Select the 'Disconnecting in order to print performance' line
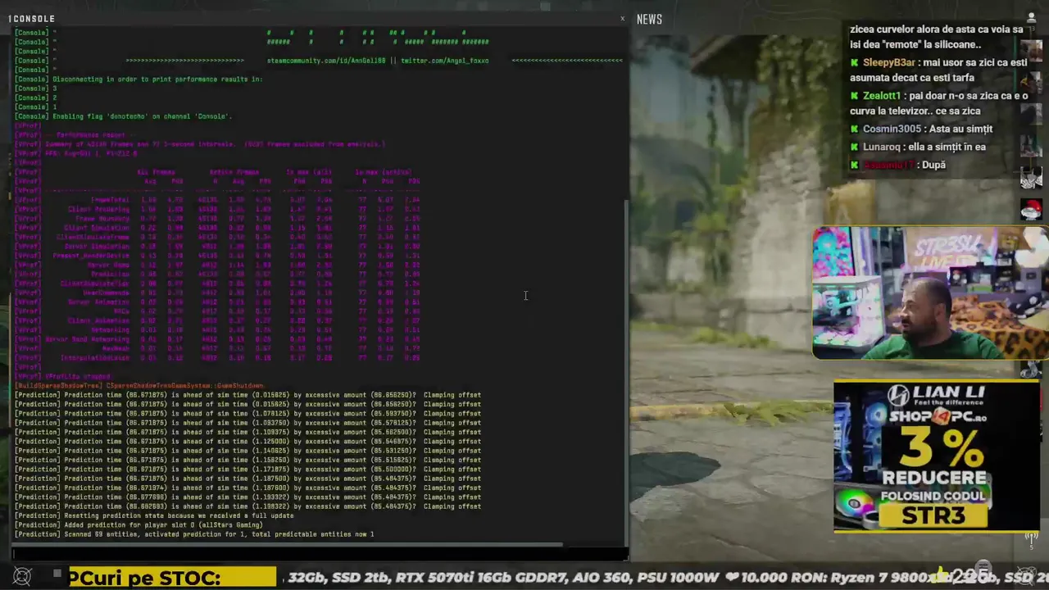 click(x=139, y=79)
